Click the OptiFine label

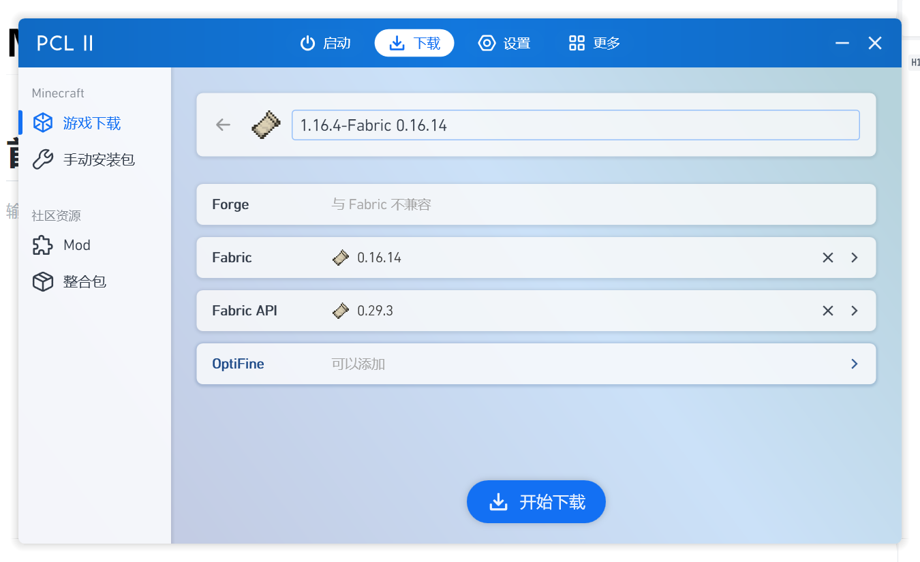(x=238, y=364)
